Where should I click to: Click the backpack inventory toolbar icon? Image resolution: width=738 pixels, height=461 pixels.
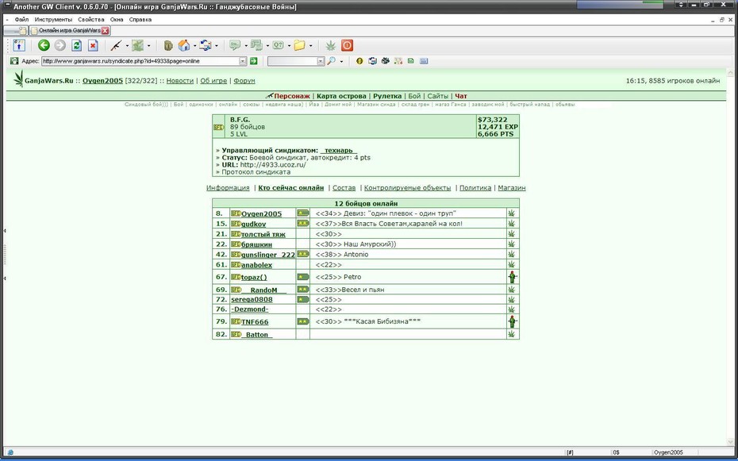[168, 46]
